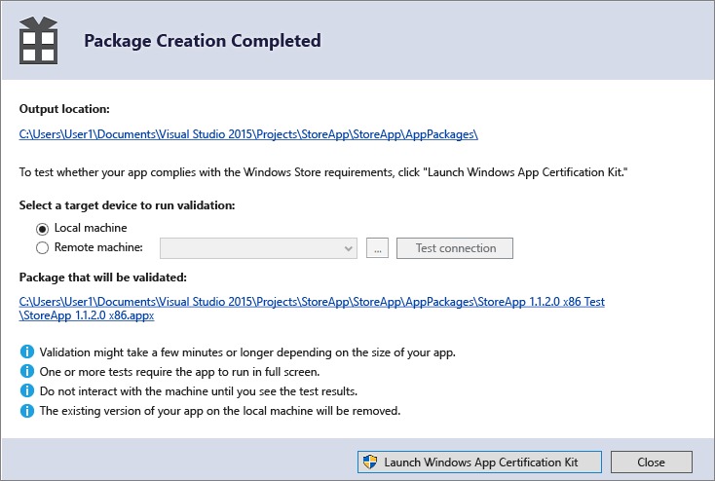Launch Windows App Certification Kit
Viewport: 715px width, 481px height.
tap(479, 462)
